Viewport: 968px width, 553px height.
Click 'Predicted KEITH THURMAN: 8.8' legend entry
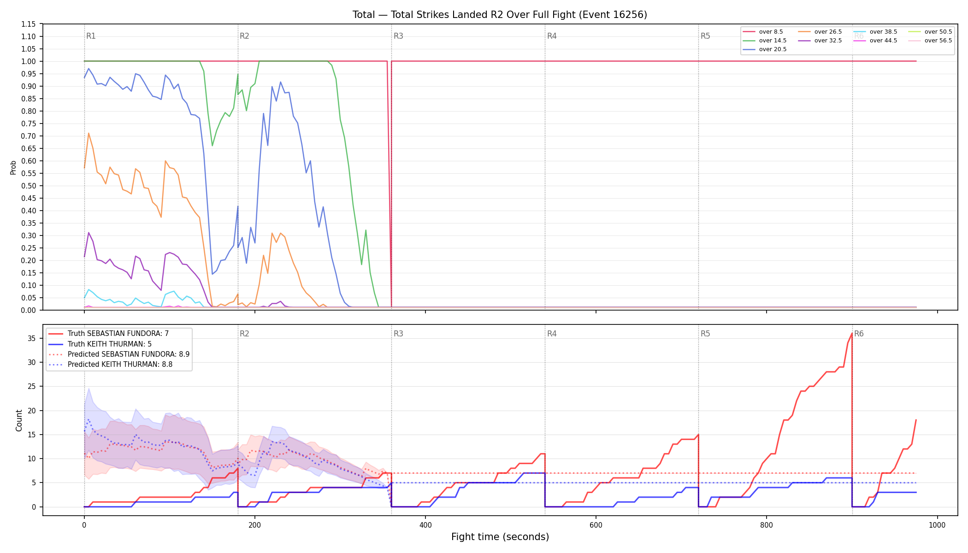point(111,365)
